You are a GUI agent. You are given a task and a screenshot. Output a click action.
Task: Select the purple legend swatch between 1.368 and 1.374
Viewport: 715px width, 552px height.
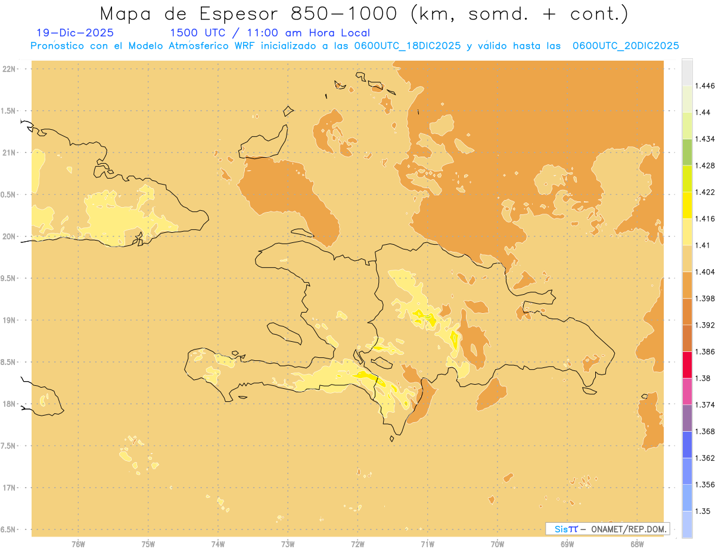[687, 418]
